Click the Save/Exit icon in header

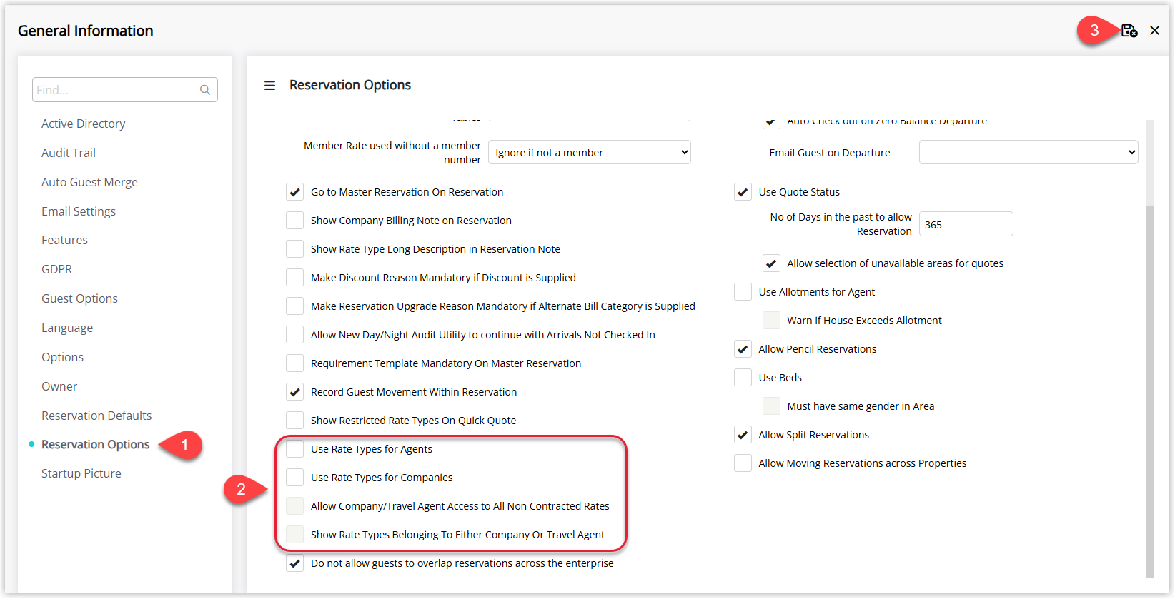point(1129,31)
